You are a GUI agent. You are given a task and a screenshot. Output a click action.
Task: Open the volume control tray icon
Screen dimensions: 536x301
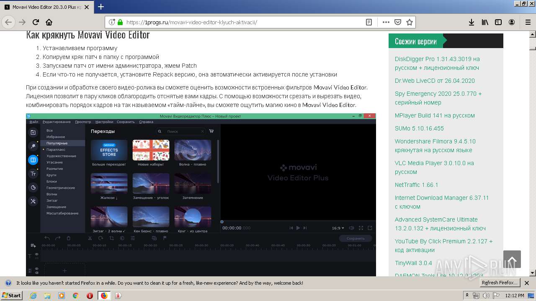tap(486, 296)
